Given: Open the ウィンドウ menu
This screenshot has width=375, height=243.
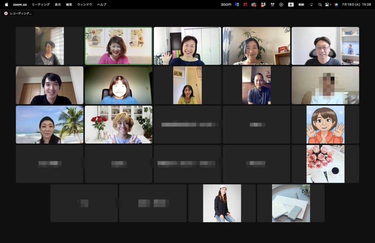Looking at the screenshot, I should tap(85, 4).
